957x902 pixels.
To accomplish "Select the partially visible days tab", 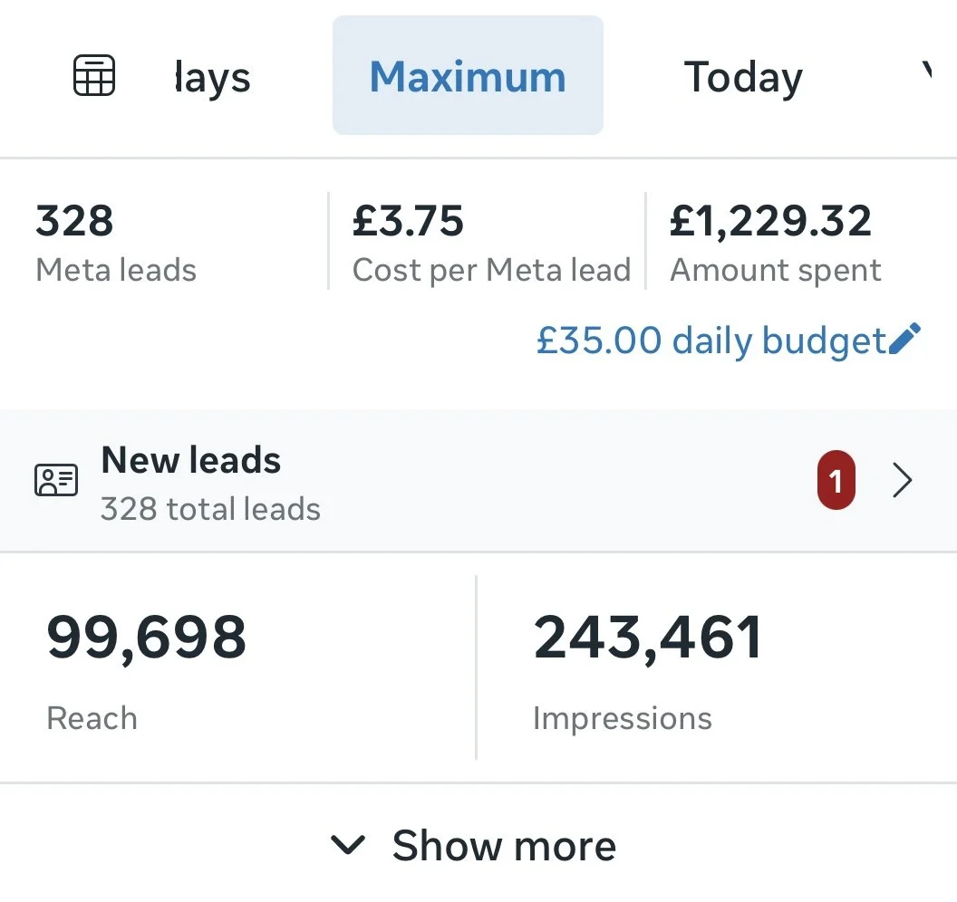I will 212,78.
